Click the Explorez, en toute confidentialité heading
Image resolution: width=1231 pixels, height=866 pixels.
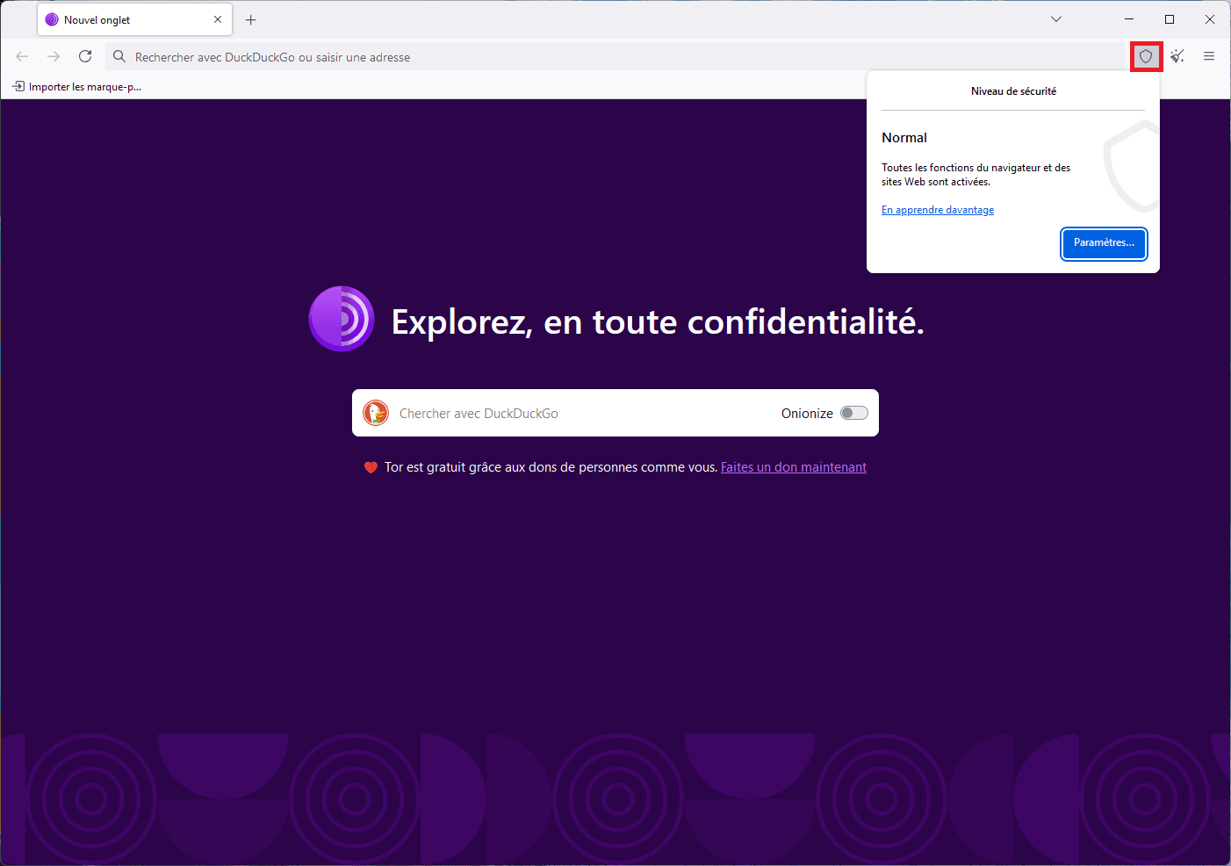point(658,322)
